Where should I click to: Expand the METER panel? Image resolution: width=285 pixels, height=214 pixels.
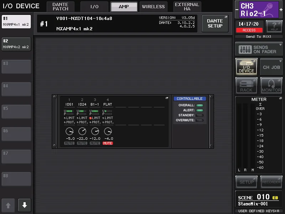coord(280,98)
